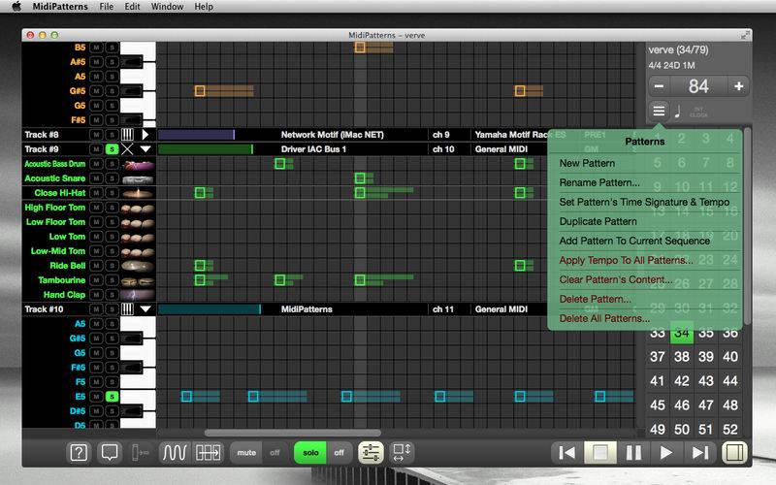
Task: Toggle the right side panel icon
Action: tap(734, 452)
